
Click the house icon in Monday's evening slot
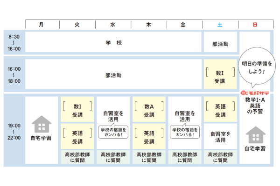(42, 125)
